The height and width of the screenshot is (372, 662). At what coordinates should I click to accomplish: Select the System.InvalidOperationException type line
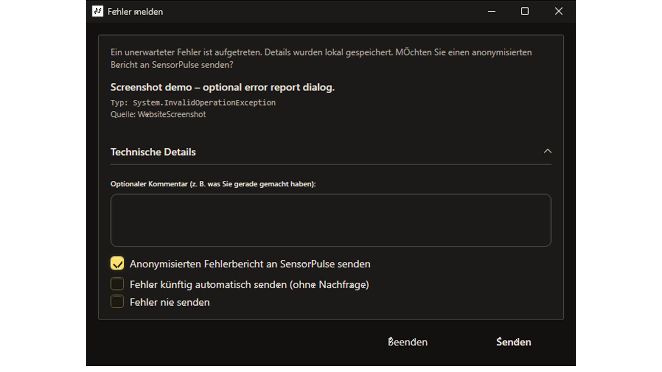point(193,103)
